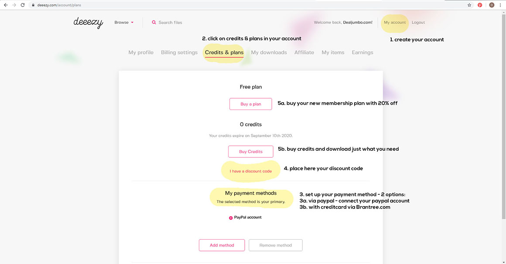Click the Add method button
Viewport: 506px width, 264px height.
pyautogui.click(x=222, y=245)
